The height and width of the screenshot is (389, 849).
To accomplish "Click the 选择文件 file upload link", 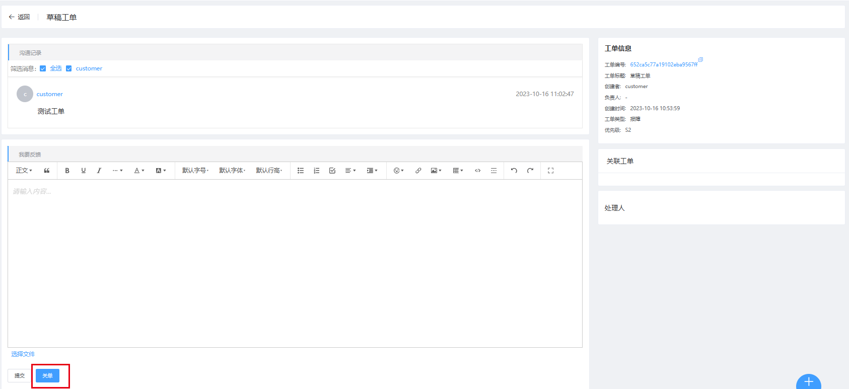I will click(23, 354).
